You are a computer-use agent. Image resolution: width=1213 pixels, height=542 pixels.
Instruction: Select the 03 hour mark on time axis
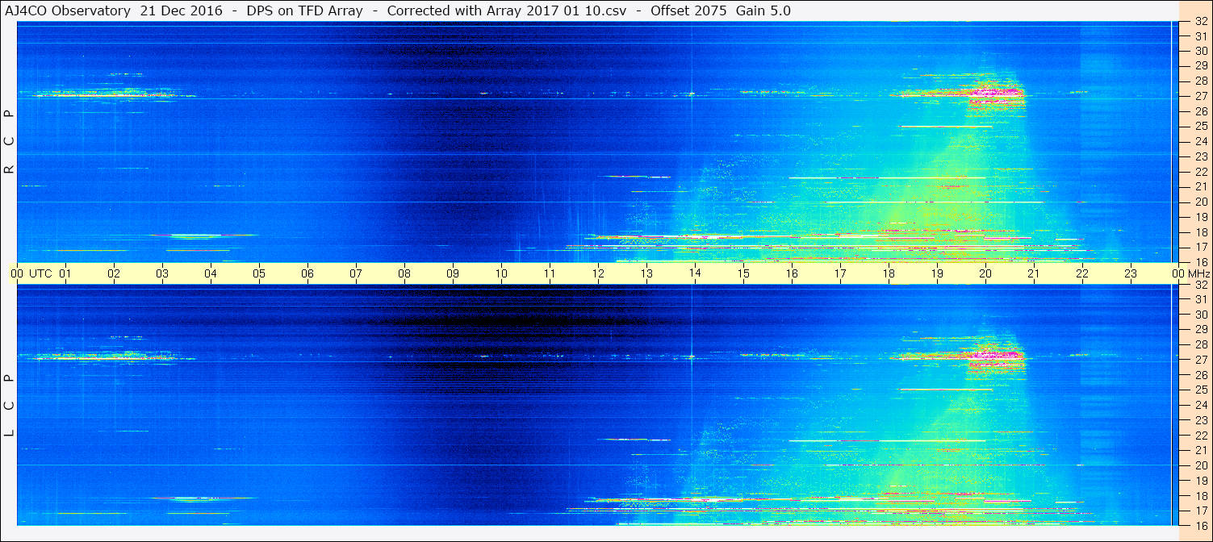(x=162, y=273)
